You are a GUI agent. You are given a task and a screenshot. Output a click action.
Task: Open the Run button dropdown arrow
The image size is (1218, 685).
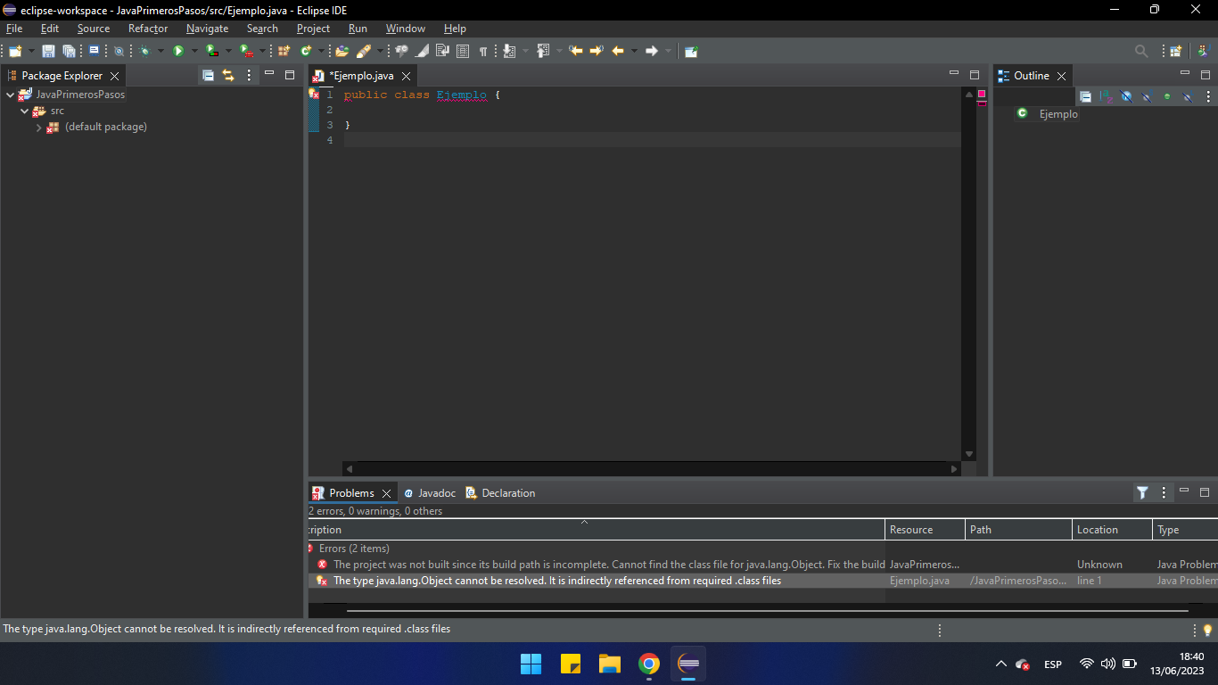coord(194,51)
